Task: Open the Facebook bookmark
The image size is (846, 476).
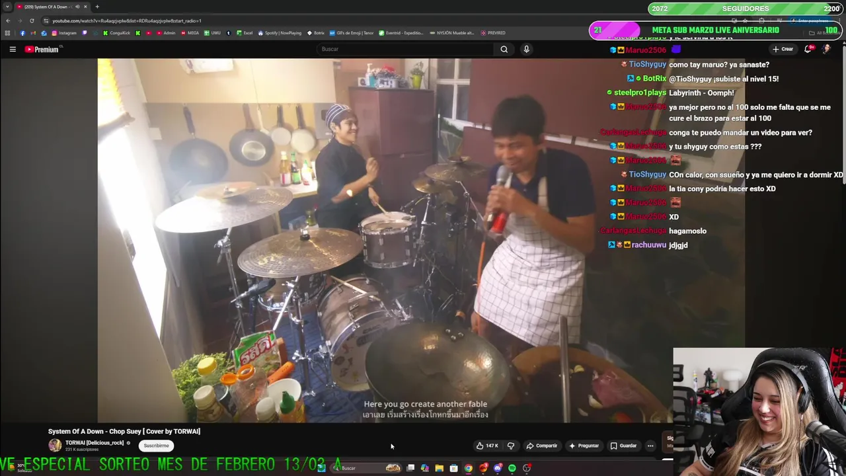Action: tap(22, 33)
